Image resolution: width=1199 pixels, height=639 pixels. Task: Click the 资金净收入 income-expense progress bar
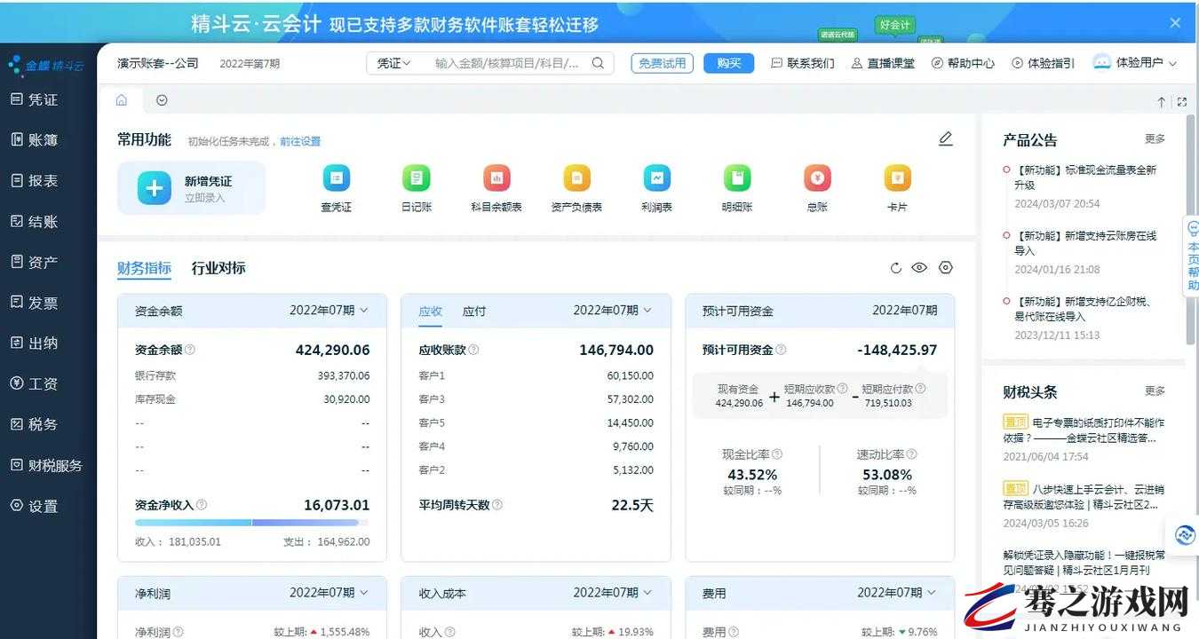point(252,523)
